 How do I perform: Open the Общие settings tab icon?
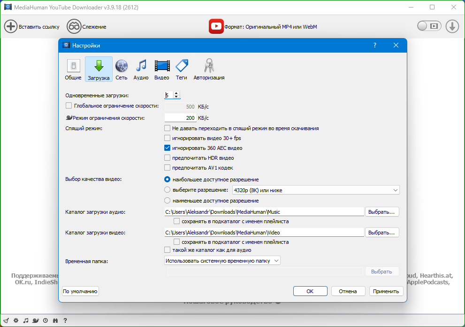point(73,66)
